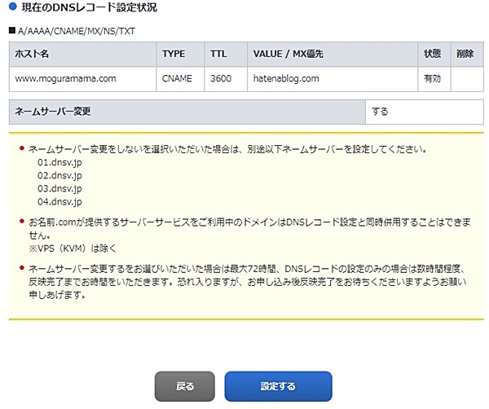The image size is (489, 409).
Task: Click the TYPE column header
Action: (180, 54)
